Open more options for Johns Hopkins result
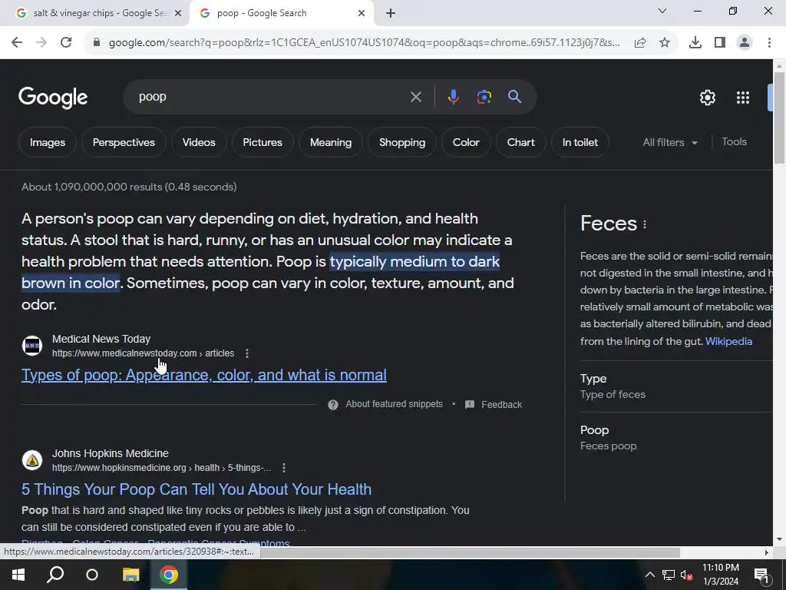Screen dimensions: 786x590 284,468
